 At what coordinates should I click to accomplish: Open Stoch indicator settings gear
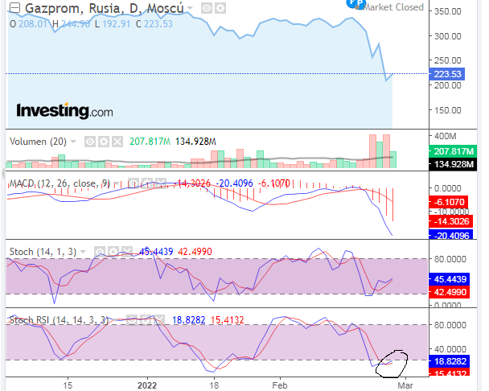coord(113,252)
